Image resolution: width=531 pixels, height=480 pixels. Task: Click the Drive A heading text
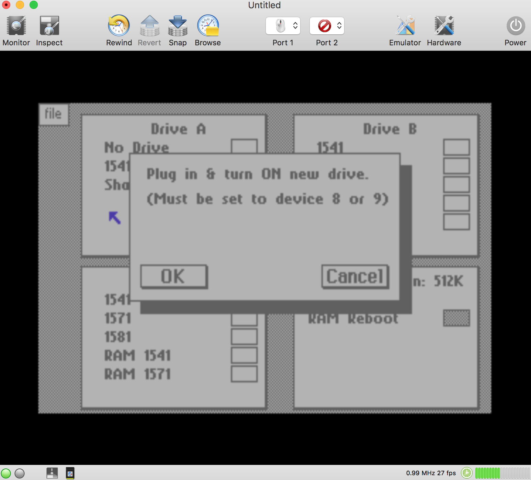(178, 129)
